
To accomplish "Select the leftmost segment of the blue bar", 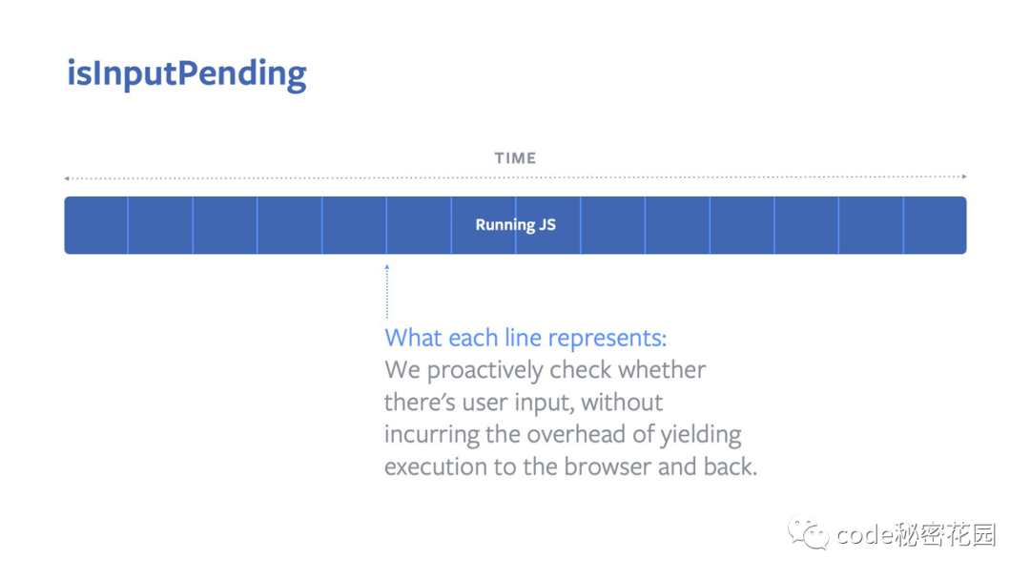I will pyautogui.click(x=96, y=225).
